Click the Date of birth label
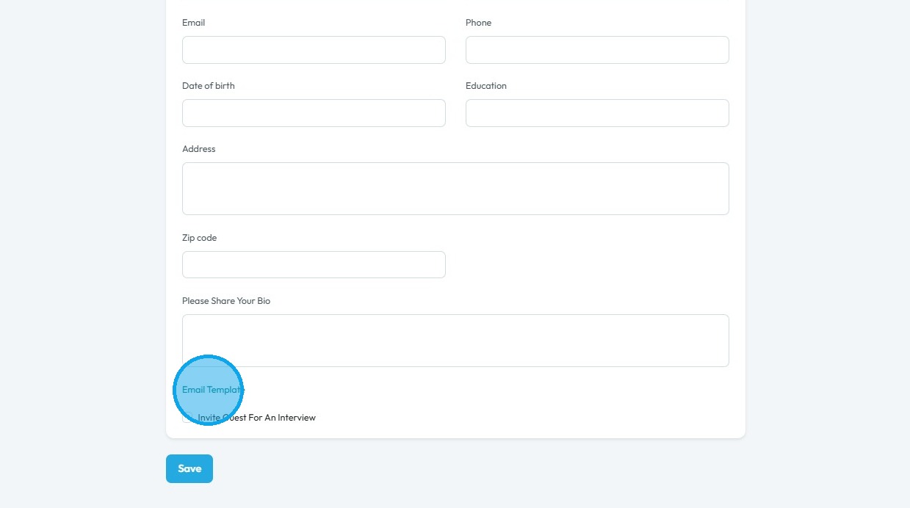Viewport: 910px width, 508px height. click(209, 86)
